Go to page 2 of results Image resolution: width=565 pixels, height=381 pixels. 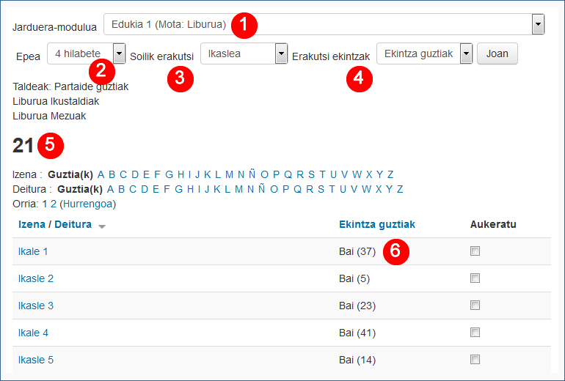54,204
